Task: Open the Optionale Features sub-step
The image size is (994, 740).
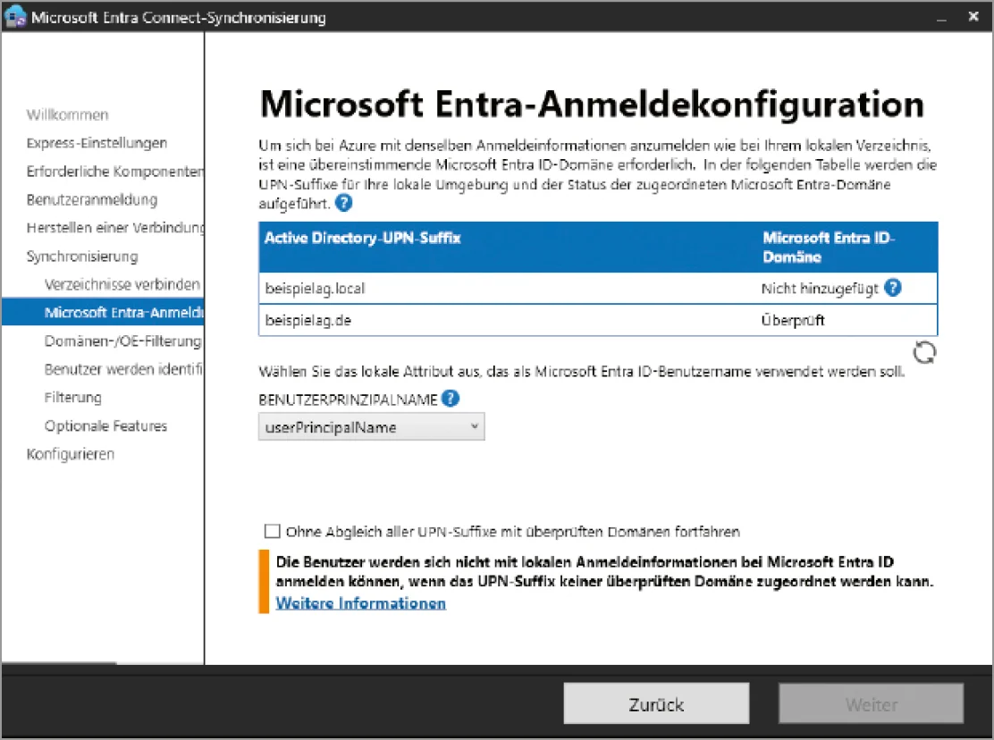Action: click(x=105, y=425)
